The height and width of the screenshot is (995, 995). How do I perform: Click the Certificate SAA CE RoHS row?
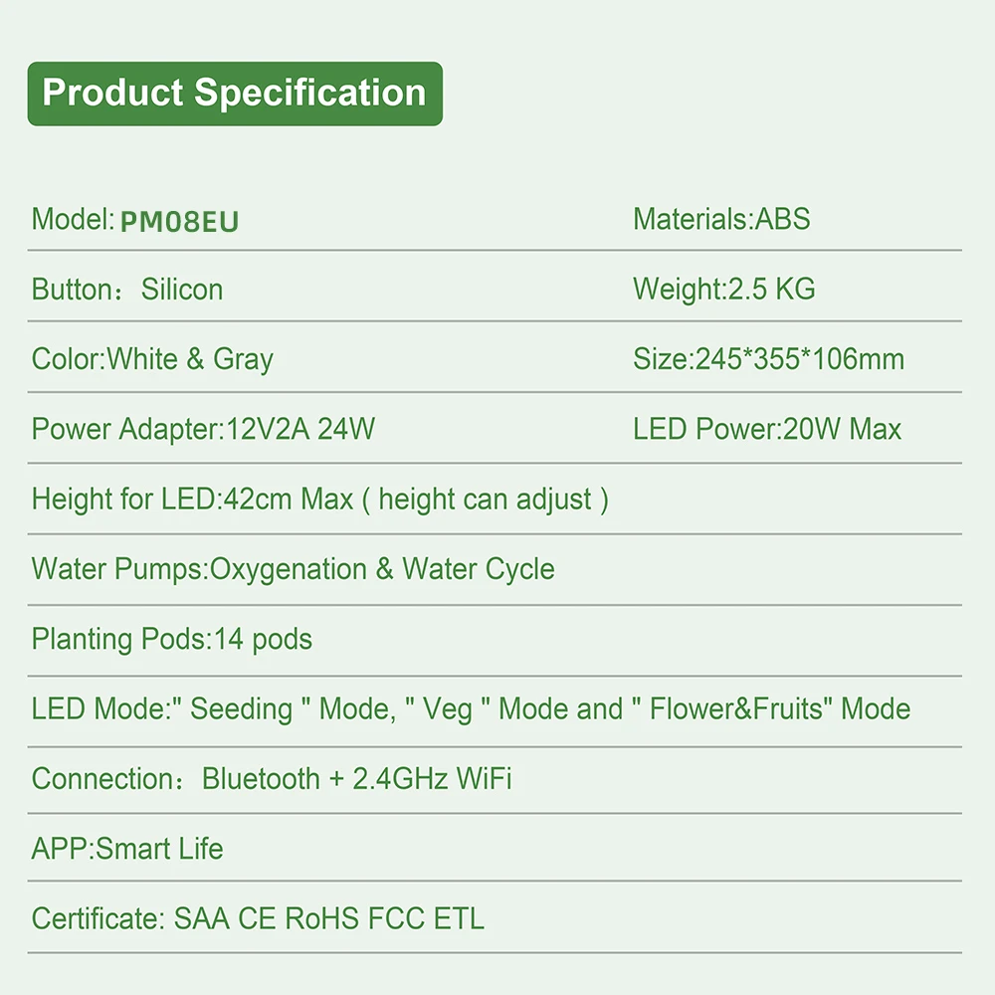coord(258,919)
